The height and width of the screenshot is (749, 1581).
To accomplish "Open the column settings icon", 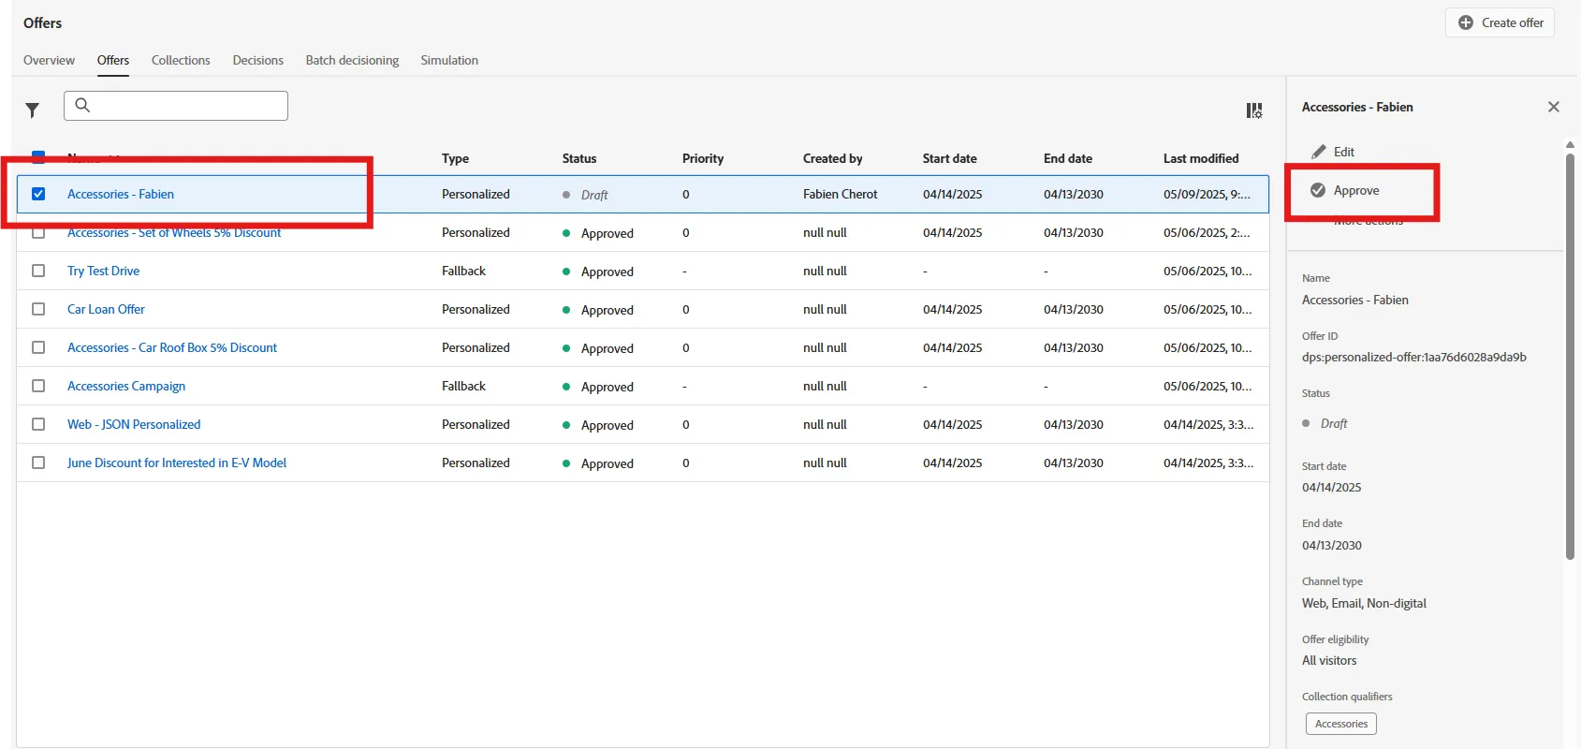I will [x=1254, y=110].
